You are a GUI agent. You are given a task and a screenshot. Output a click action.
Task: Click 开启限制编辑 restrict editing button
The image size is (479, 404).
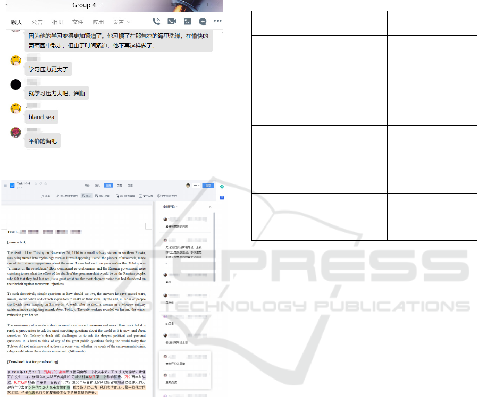click(x=125, y=196)
